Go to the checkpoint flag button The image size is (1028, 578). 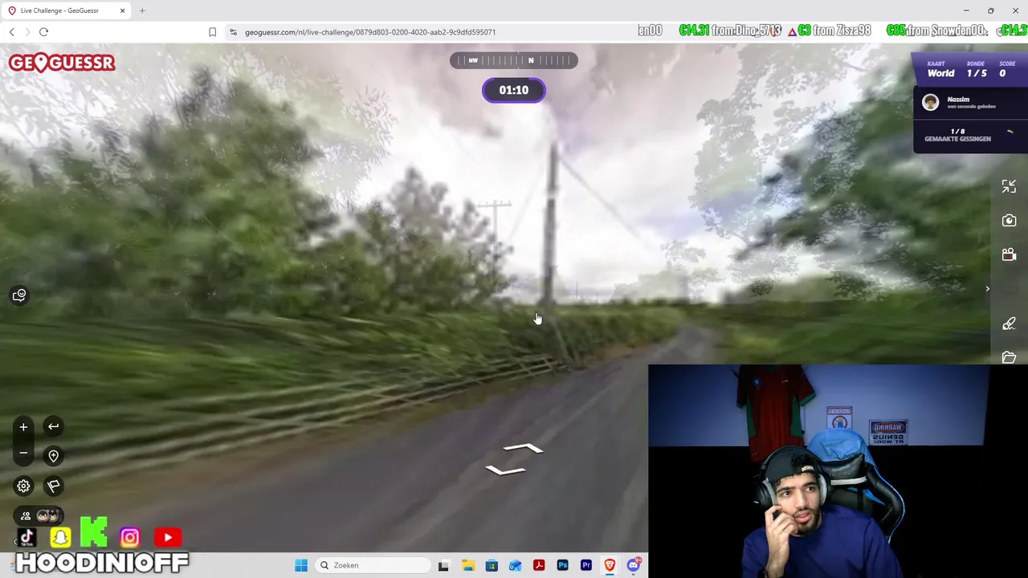point(53,486)
